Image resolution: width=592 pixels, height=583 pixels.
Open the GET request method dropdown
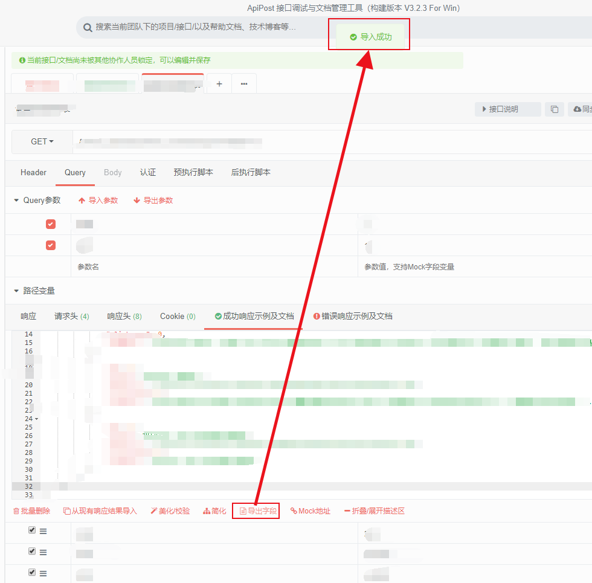[42, 141]
